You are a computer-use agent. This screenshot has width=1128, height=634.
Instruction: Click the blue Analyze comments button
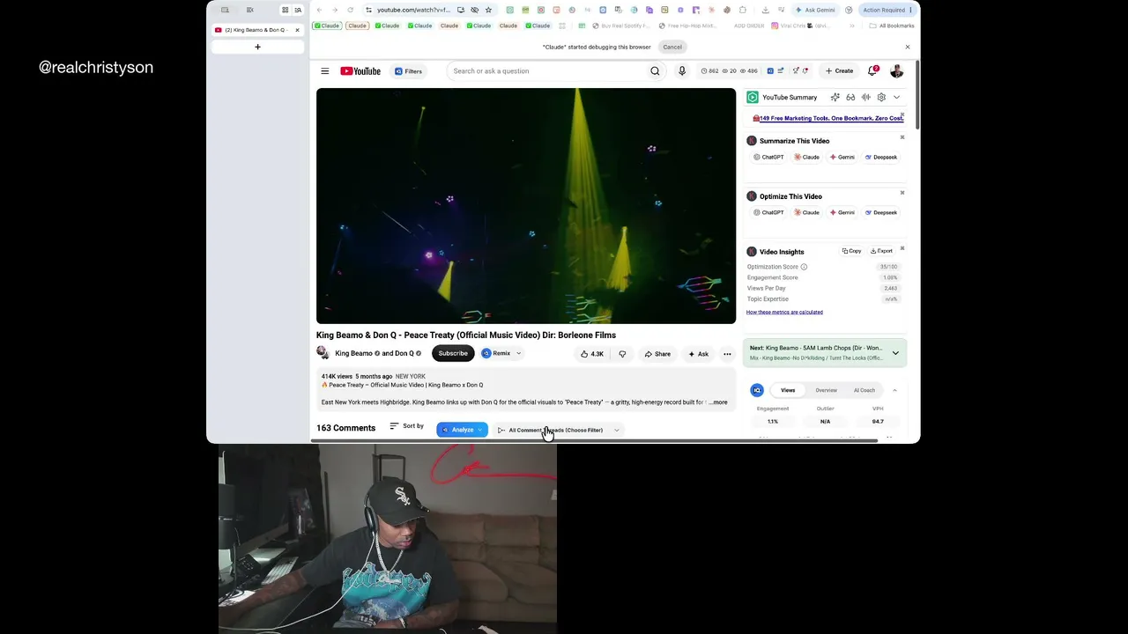[x=462, y=430]
